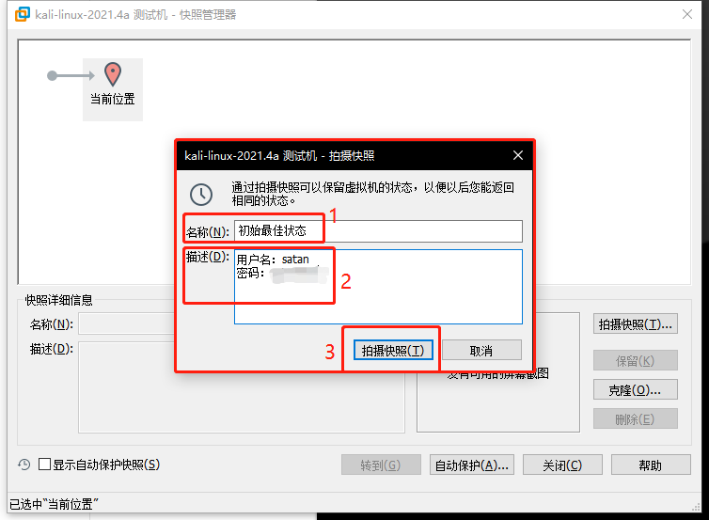Click the 描述 text area in the dialog

pyautogui.click(x=378, y=287)
